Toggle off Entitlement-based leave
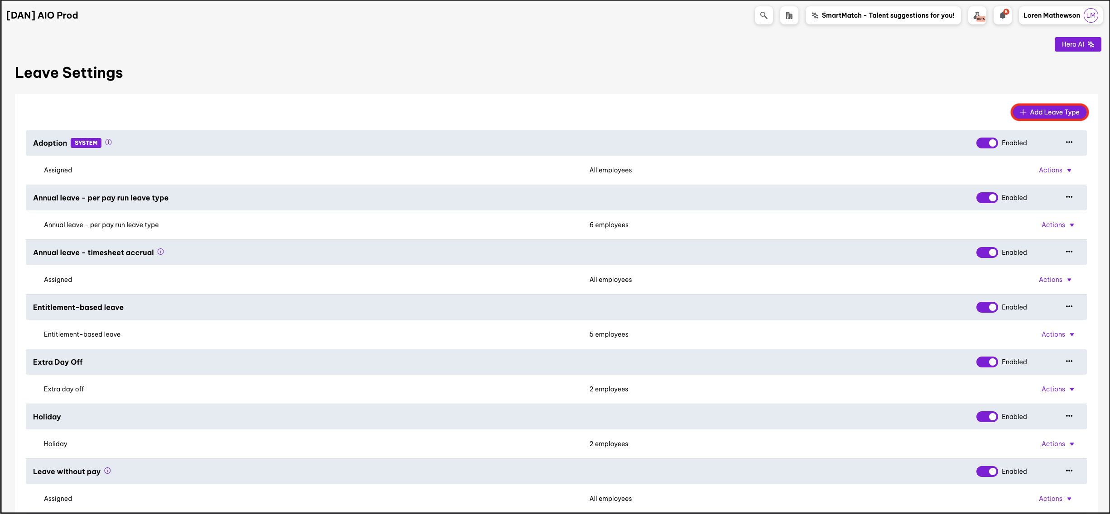The height and width of the screenshot is (514, 1110). coord(987,307)
